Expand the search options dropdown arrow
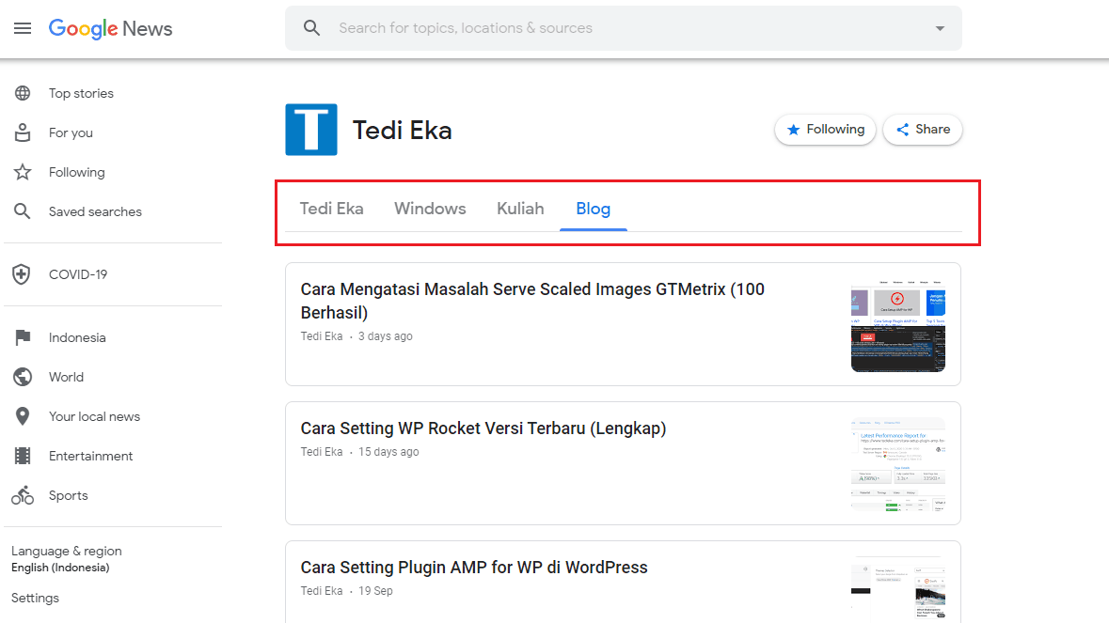 pos(940,28)
